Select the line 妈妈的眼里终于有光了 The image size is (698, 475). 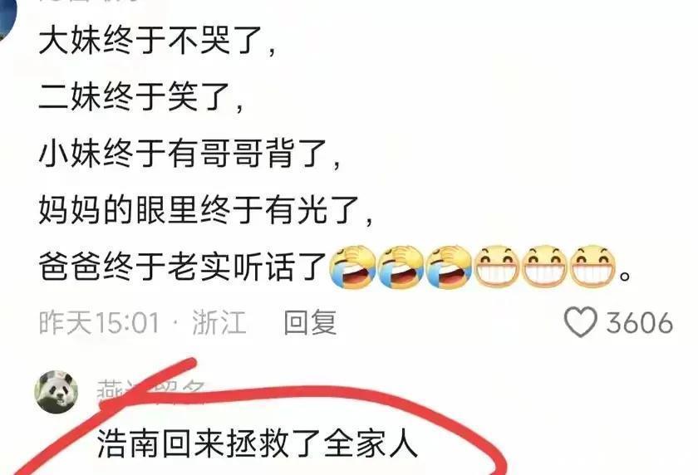coord(204,210)
